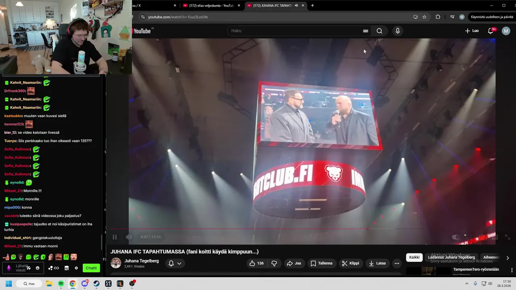Open the YouTube account avatar menu
Viewport: 516px width, 290px height.
pyautogui.click(x=506, y=31)
